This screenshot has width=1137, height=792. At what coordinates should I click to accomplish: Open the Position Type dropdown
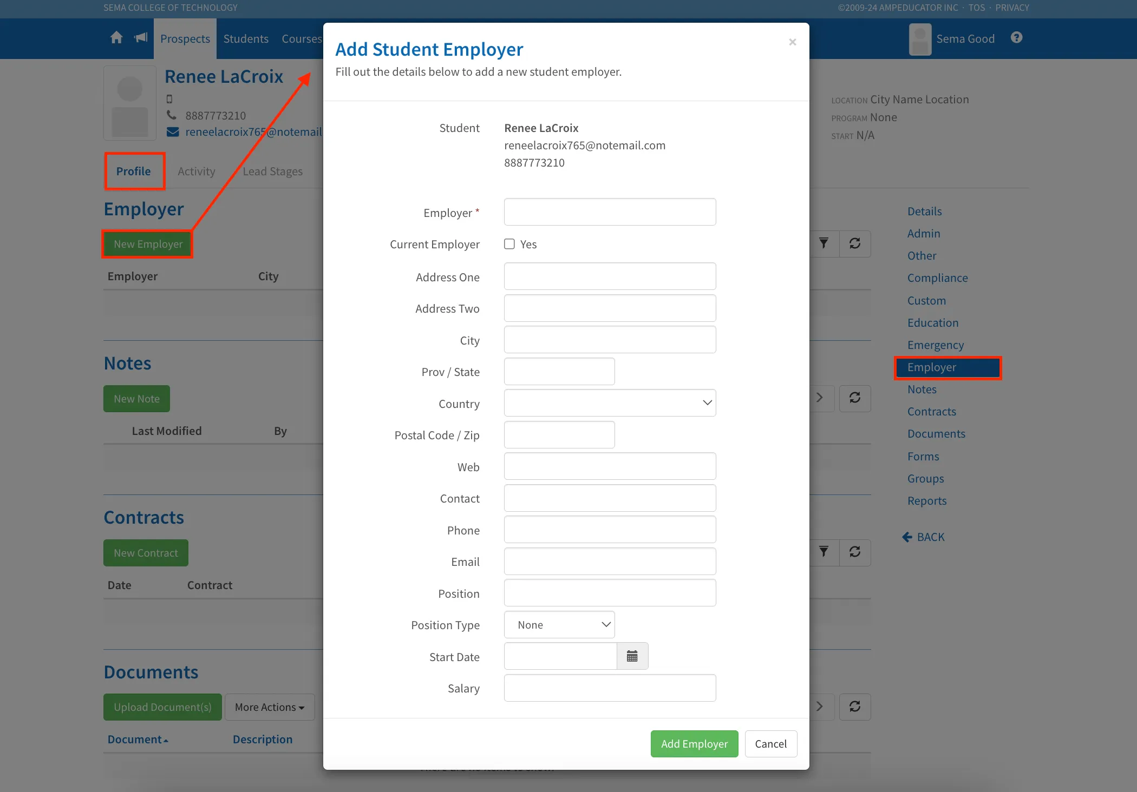coord(559,625)
